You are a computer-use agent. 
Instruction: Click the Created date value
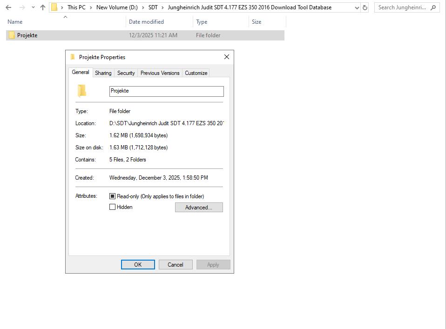click(158, 178)
